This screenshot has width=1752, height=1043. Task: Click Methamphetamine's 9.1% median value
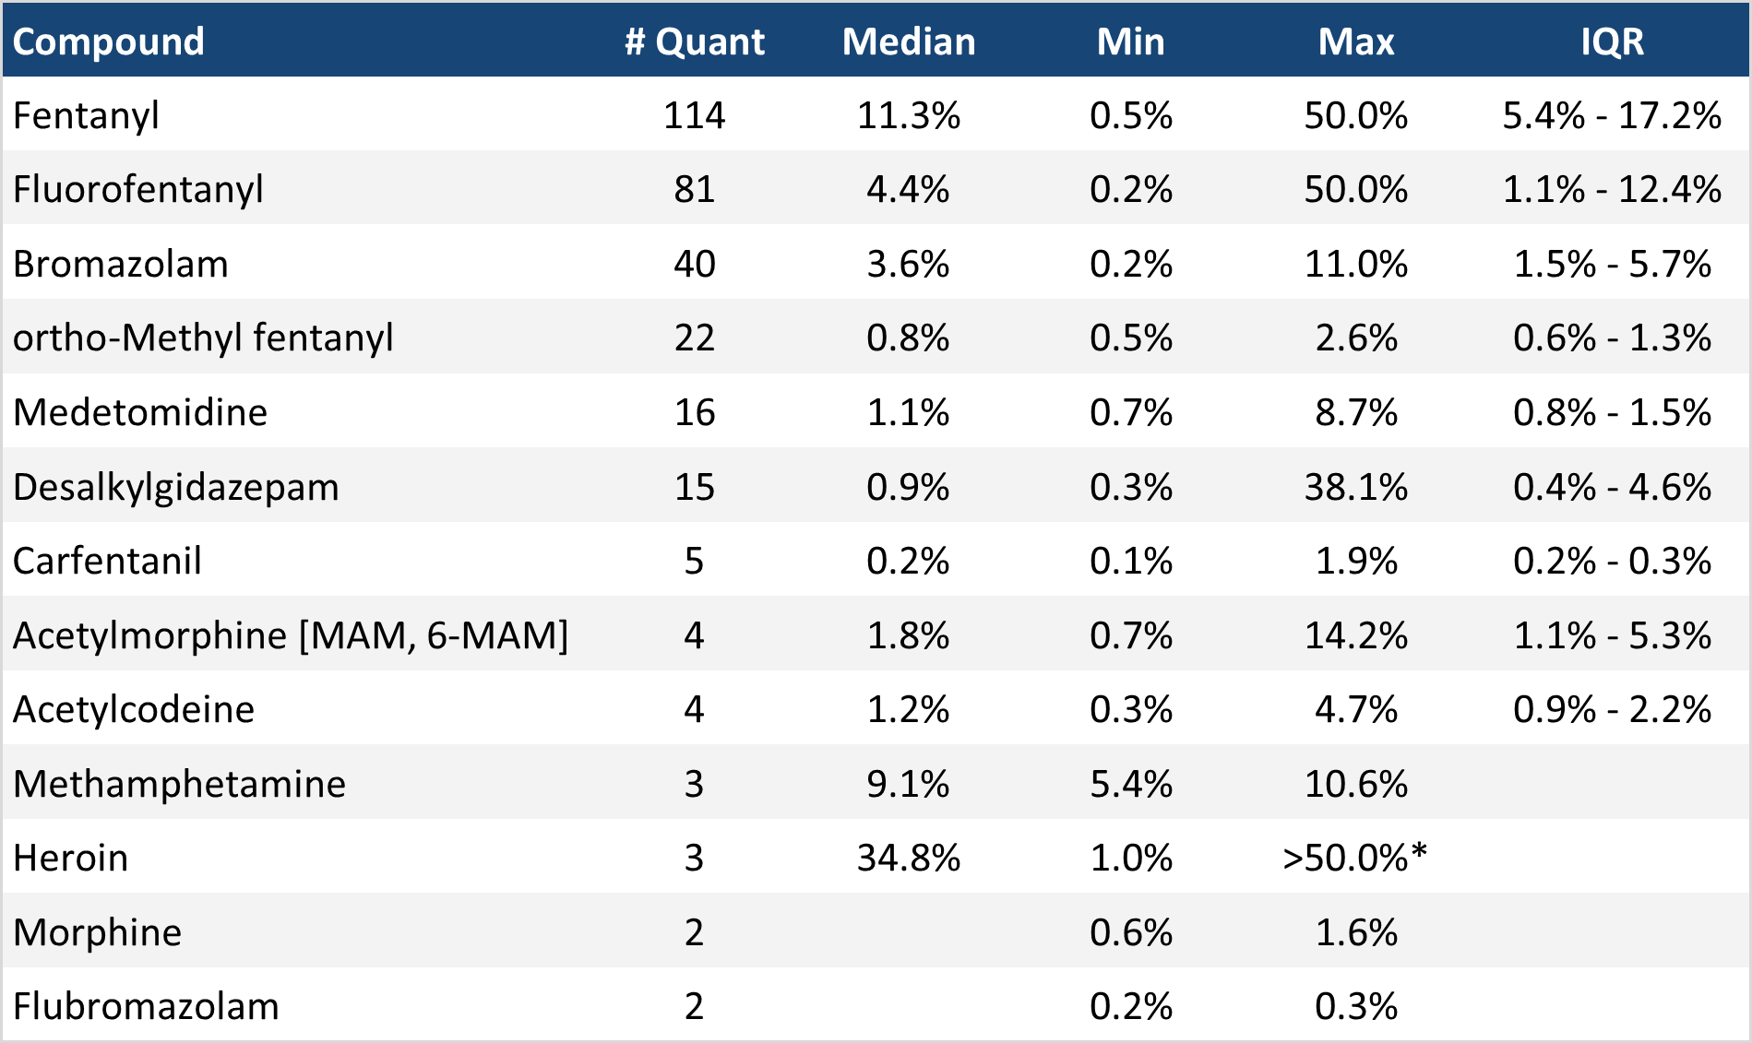908,784
